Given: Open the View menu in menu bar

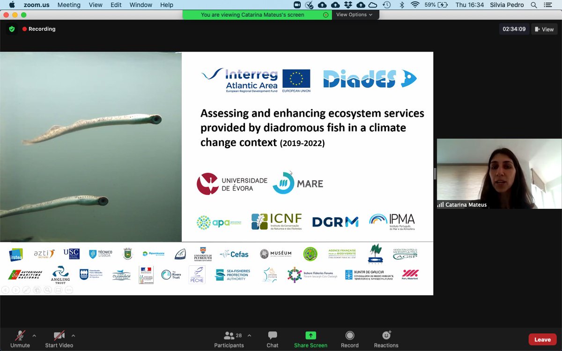Looking at the screenshot, I should (x=96, y=5).
